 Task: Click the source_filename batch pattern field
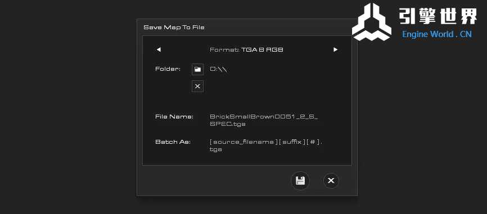coord(266,145)
